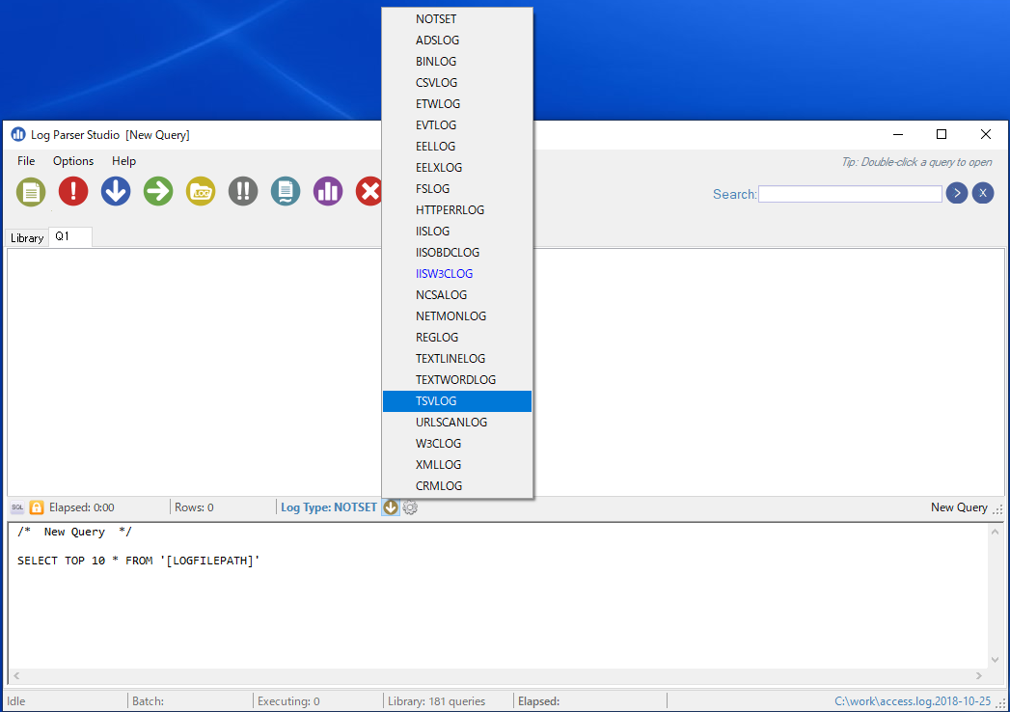Select NCSALOG log type
This screenshot has height=712, width=1010.
457,296
